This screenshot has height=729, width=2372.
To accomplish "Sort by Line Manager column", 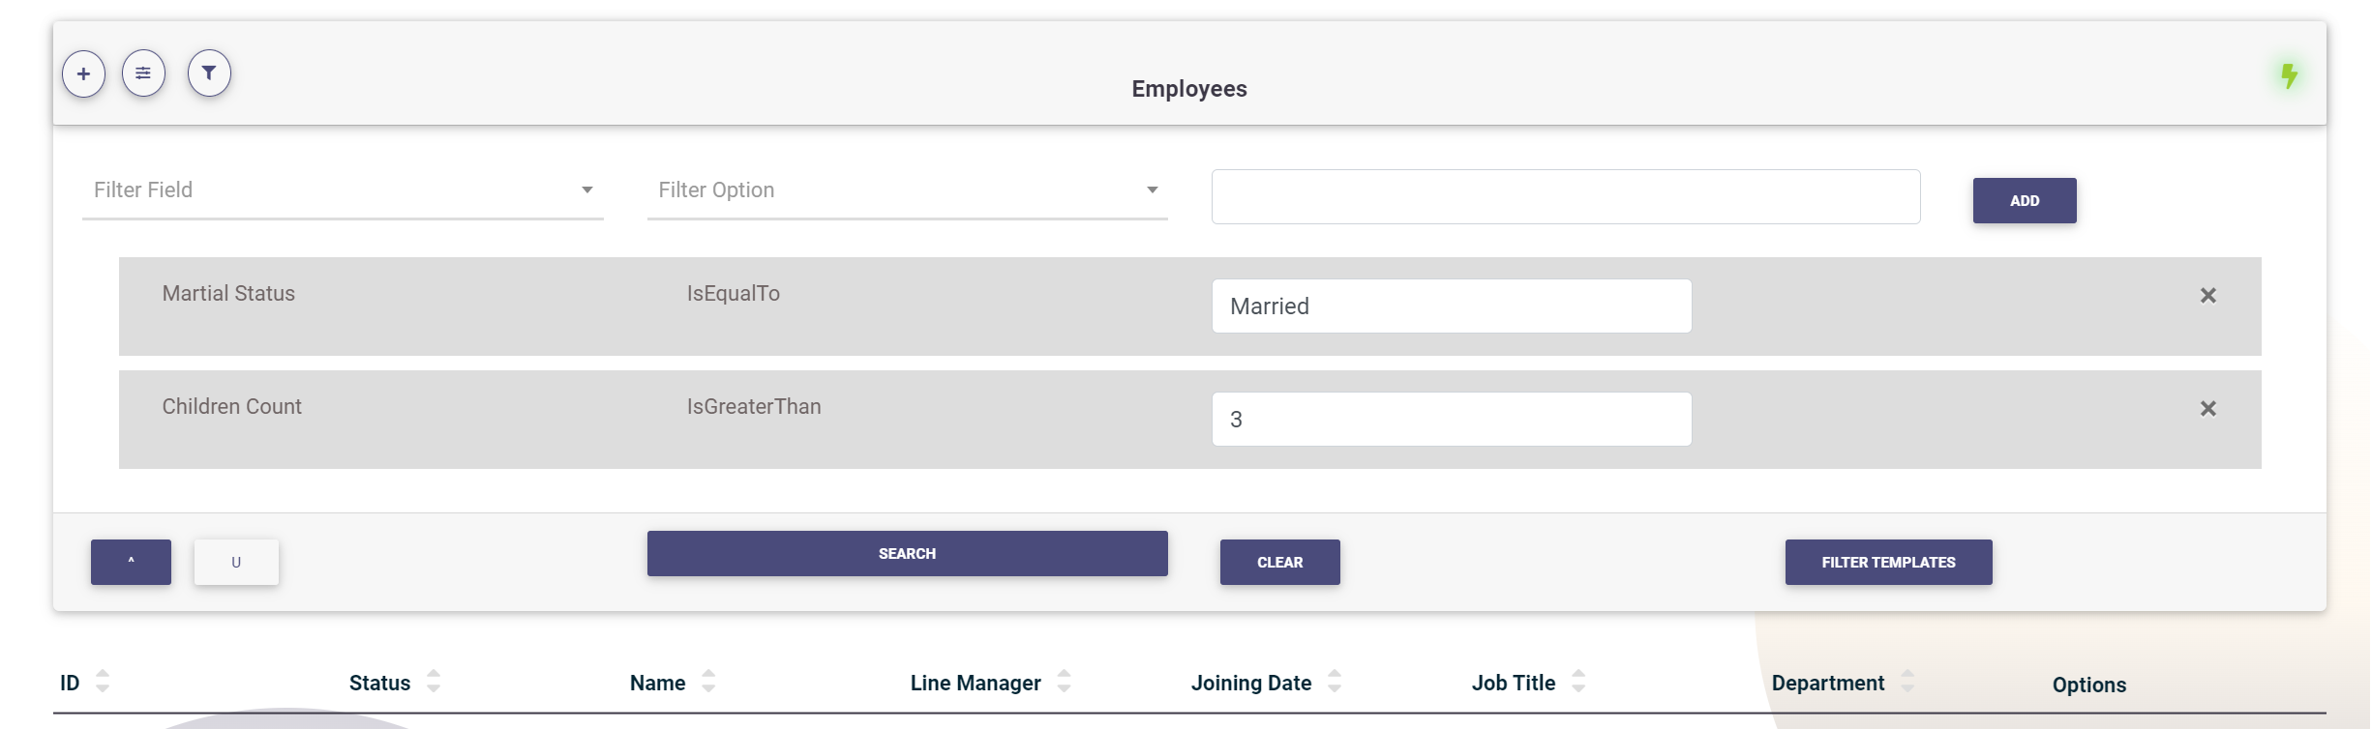I will 1064,682.
